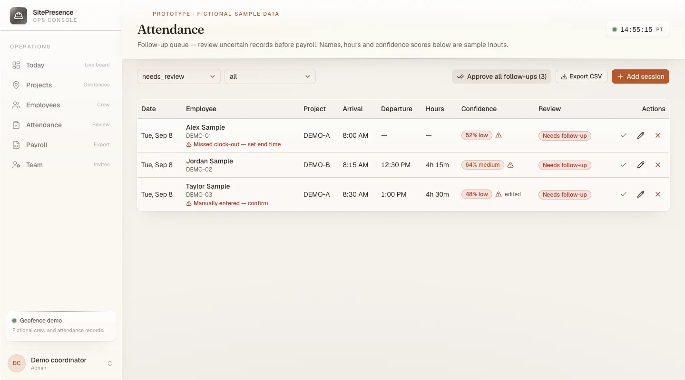Reject Taylor Sample's record with the X

click(x=658, y=194)
